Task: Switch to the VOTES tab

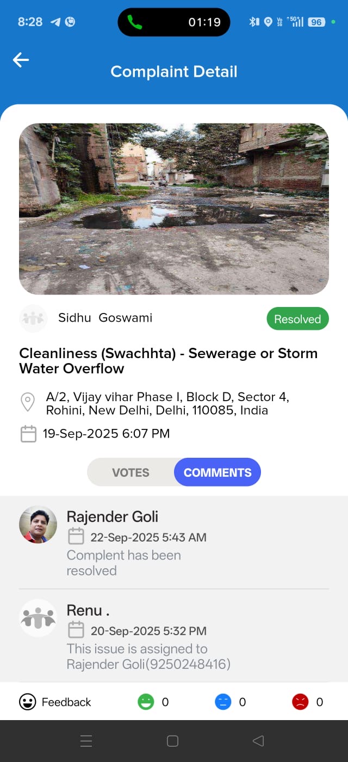Action: 130,472
